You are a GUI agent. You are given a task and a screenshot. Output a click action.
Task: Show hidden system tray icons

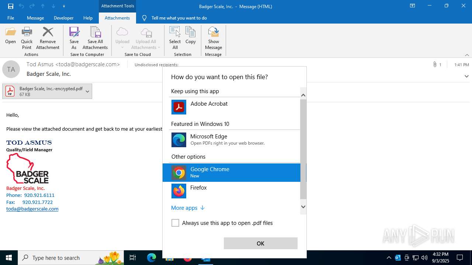coord(389,258)
